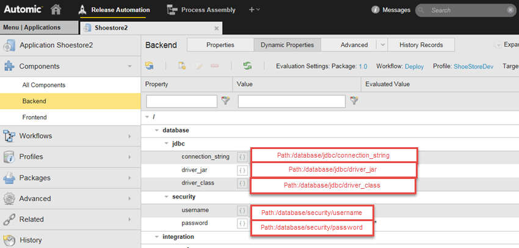Click the Messages info icon
The width and height of the screenshot is (519, 248).
[375, 10]
